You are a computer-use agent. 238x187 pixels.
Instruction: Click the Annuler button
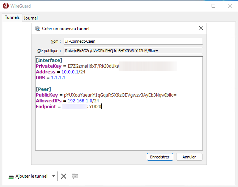tap(189, 157)
